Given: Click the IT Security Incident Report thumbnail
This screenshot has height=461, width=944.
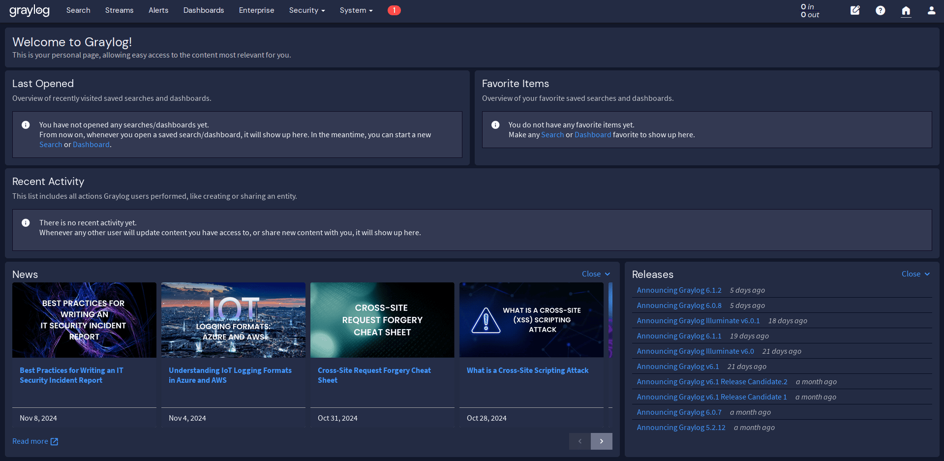Looking at the screenshot, I should 84,320.
